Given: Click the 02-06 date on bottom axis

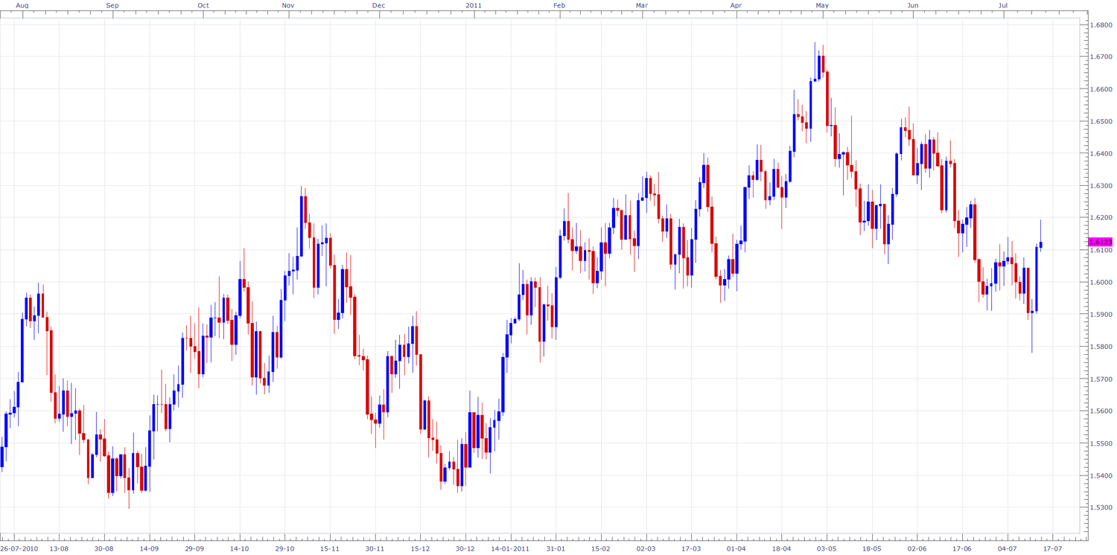Looking at the screenshot, I should click(x=917, y=549).
